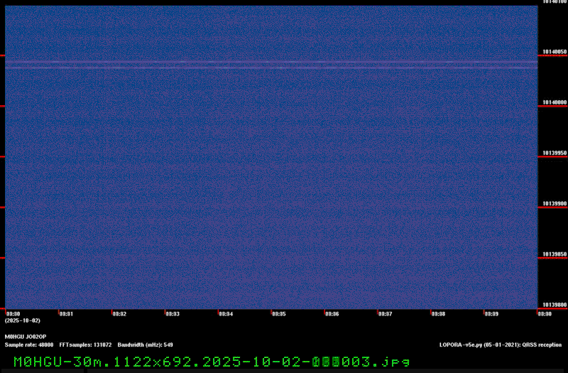Click the 00:07 time axis marker
Image resolution: width=568 pixels, height=373 pixels.
386,313
